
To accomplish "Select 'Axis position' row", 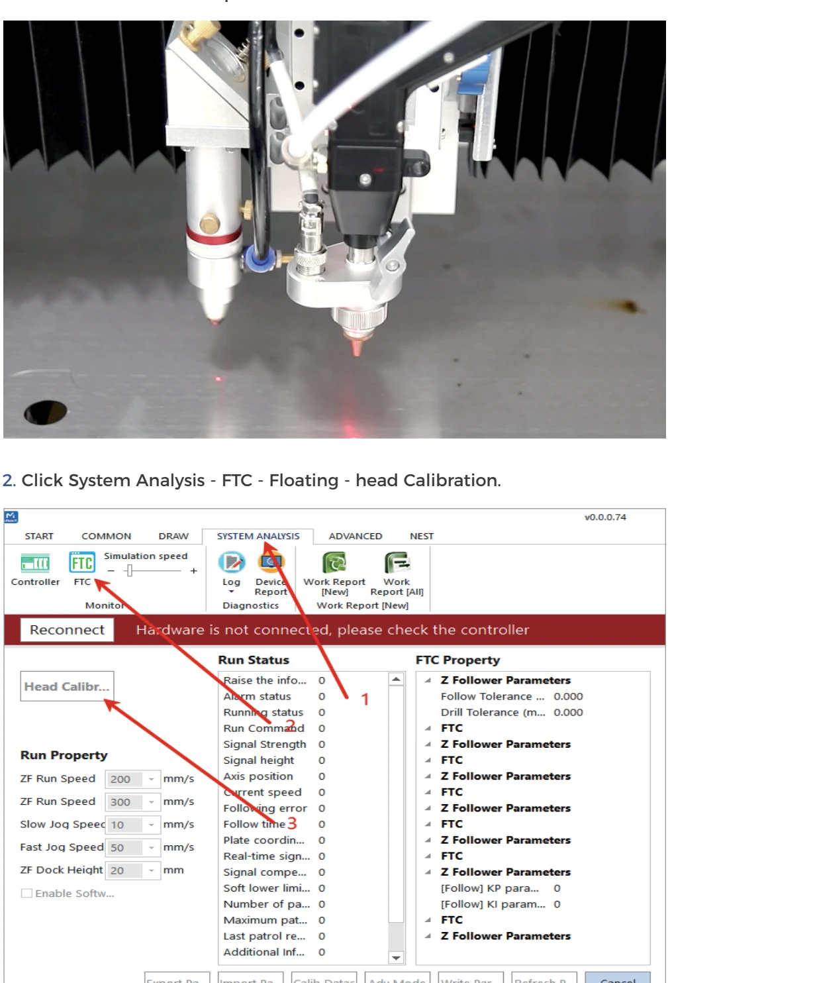I will [303, 776].
